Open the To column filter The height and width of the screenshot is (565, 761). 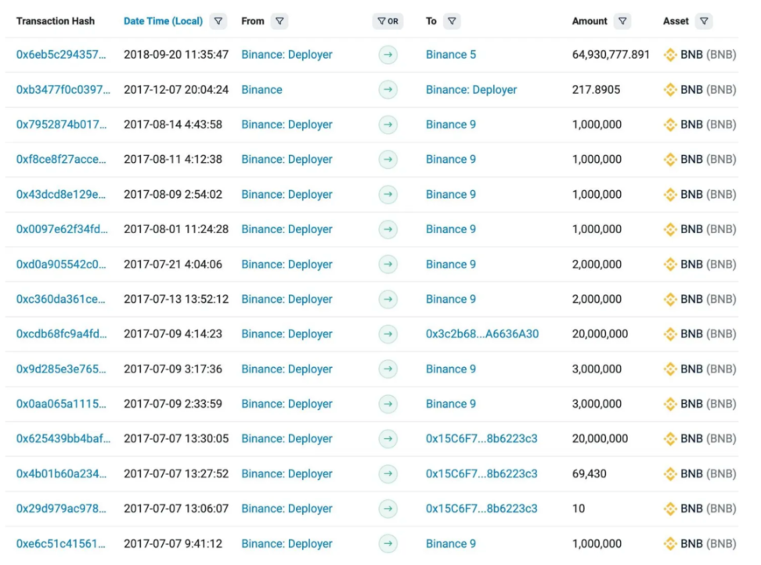(452, 21)
